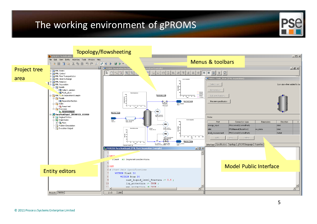The width and height of the screenshot is (317, 224).
Task: Click the Delete button below Ports table
Action: click(x=246, y=138)
